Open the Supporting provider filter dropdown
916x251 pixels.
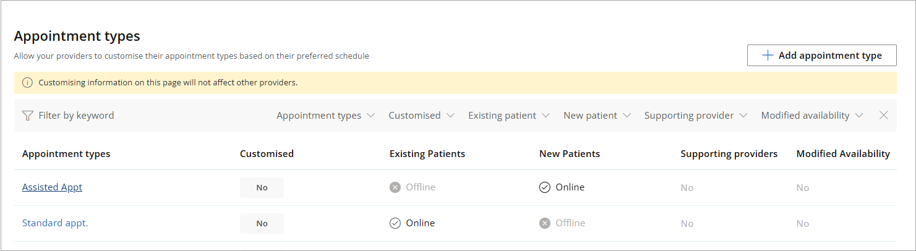[696, 116]
